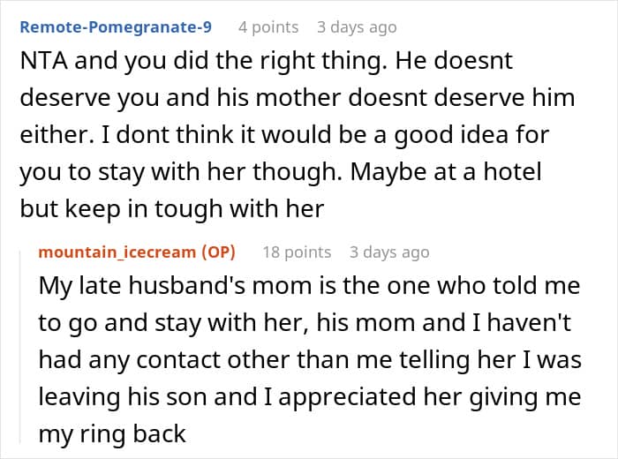Open Remote-Pomegranate-9's user profile

[116, 26]
